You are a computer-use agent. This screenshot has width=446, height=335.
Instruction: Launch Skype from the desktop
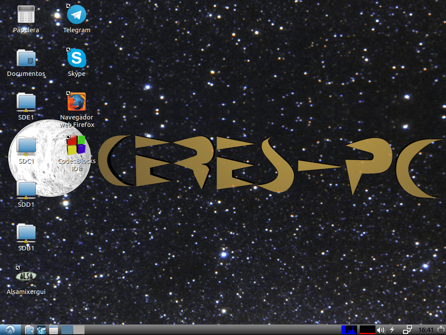(x=77, y=58)
